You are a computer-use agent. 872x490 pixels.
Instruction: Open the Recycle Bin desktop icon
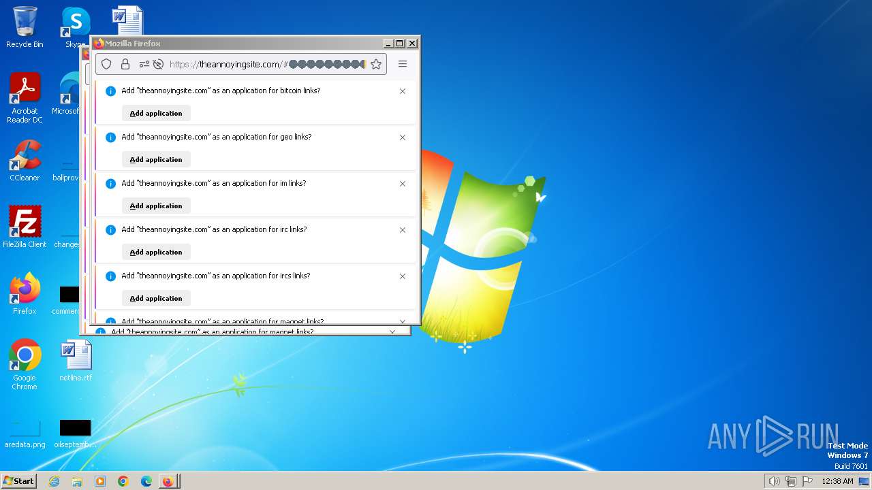(25, 27)
